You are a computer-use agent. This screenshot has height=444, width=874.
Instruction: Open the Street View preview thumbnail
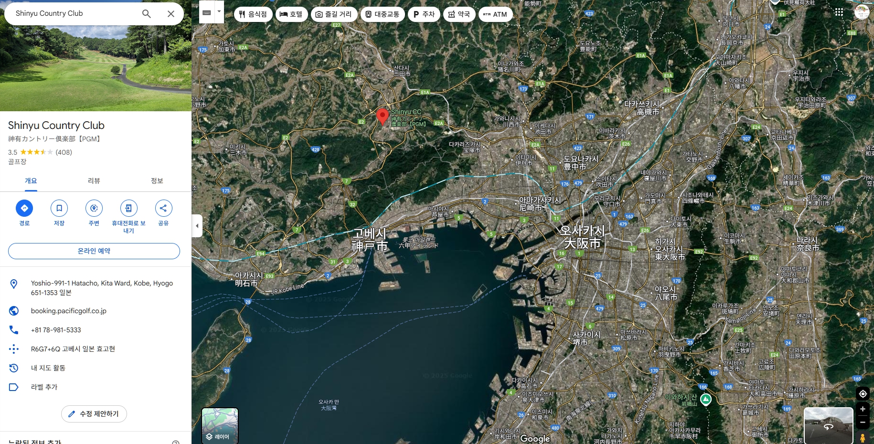coord(829,425)
